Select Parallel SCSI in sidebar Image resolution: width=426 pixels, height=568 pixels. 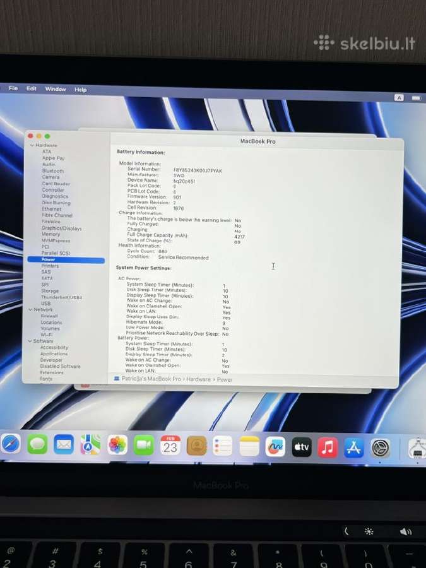tap(56, 253)
